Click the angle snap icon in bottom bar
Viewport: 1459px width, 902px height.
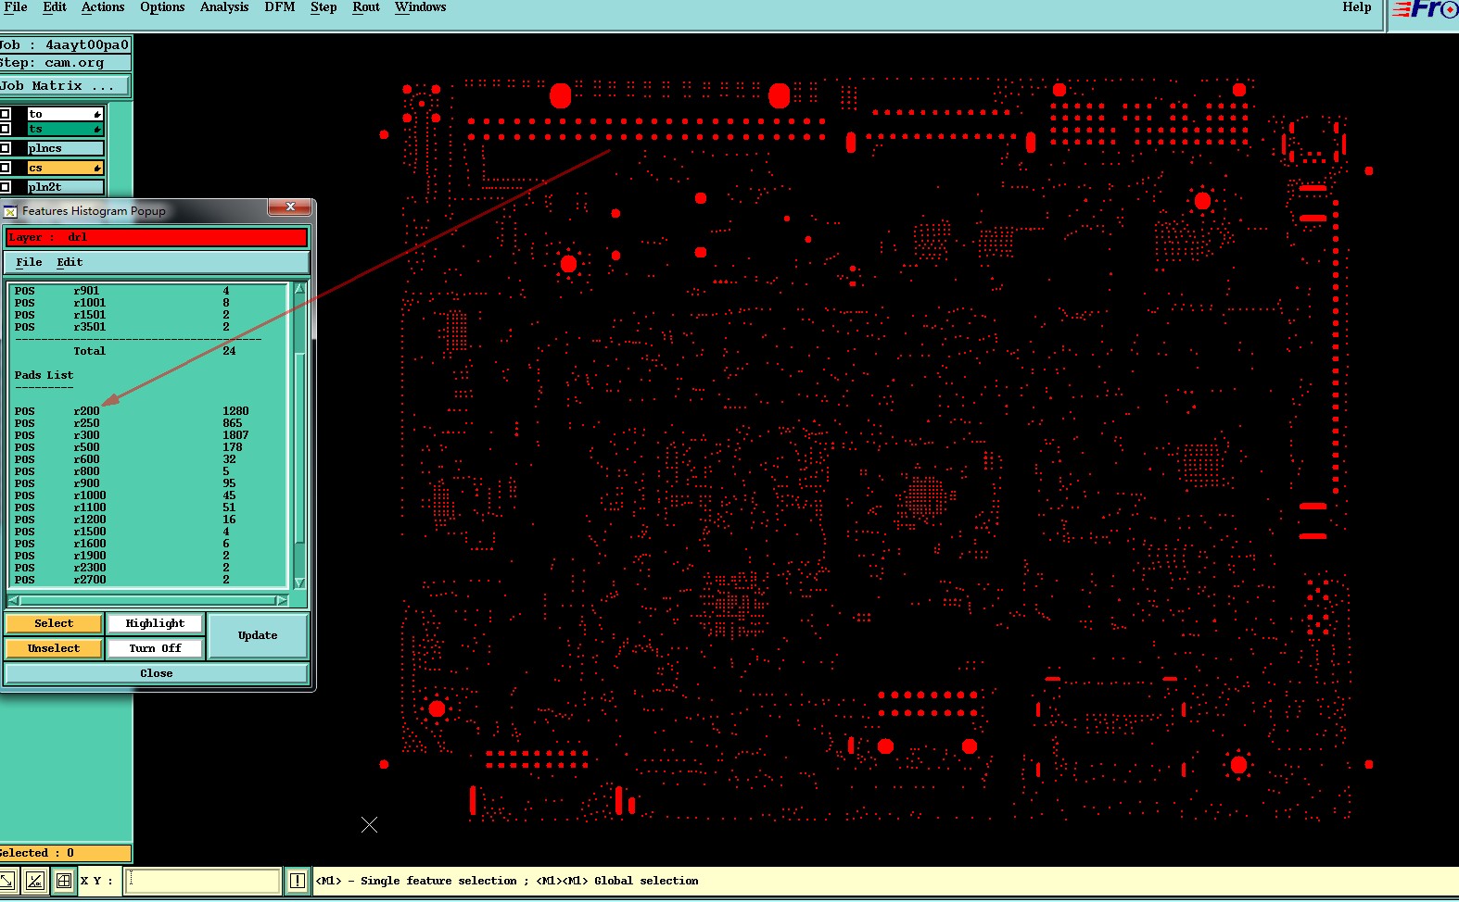tap(34, 881)
